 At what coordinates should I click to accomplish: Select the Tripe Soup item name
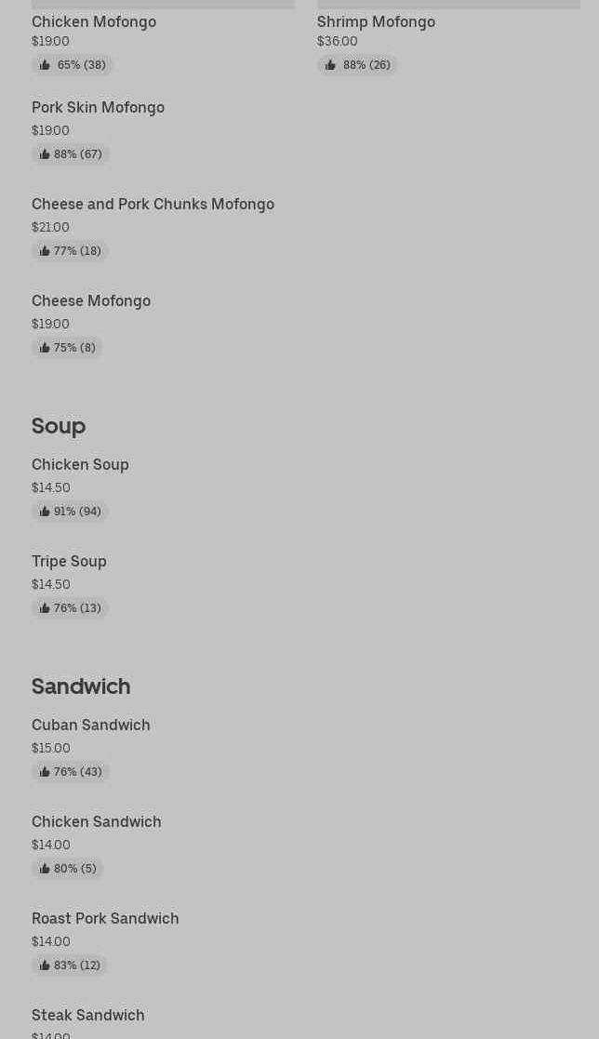point(69,561)
